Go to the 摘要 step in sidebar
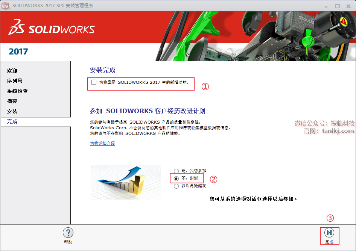 pos(12,101)
